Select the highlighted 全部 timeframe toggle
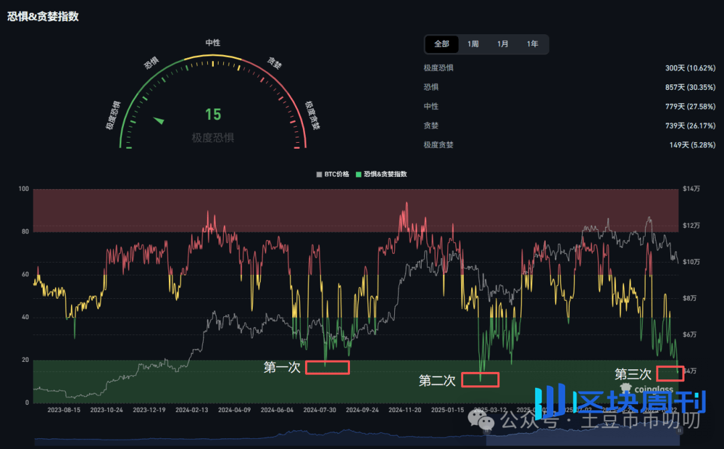724x449 pixels. tap(442, 44)
